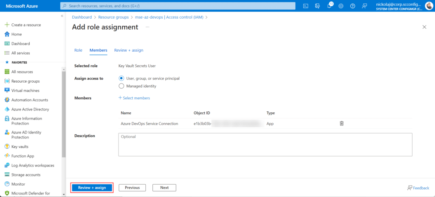
Task: Select User, group, or service principal option
Action: 121,78
